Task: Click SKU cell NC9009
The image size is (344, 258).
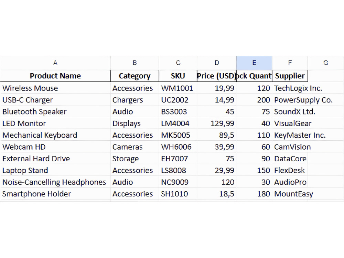Action: pos(178,182)
